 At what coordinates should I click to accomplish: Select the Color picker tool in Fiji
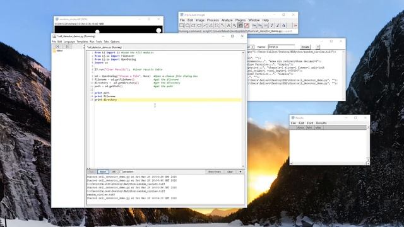point(246,25)
